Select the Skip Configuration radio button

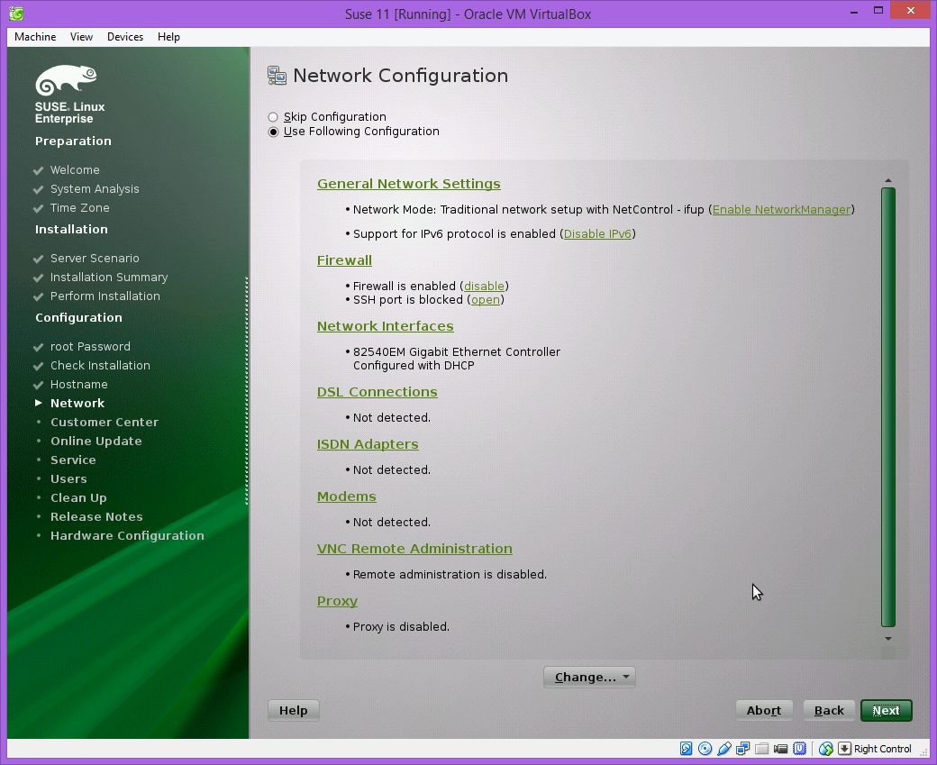pyautogui.click(x=273, y=117)
